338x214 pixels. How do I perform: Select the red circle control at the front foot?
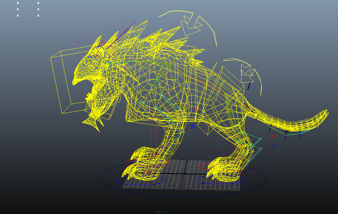[148, 163]
